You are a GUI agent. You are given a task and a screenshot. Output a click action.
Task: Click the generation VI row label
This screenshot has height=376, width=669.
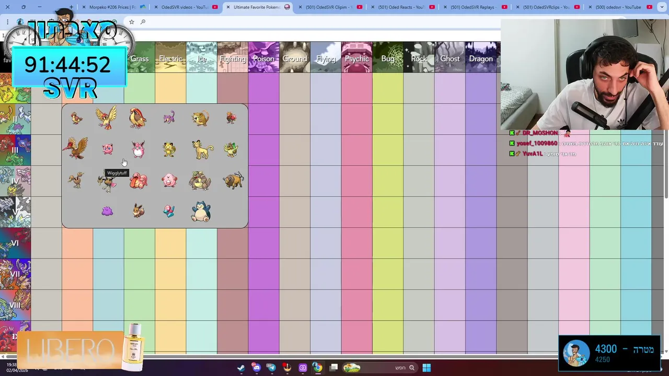(x=15, y=243)
